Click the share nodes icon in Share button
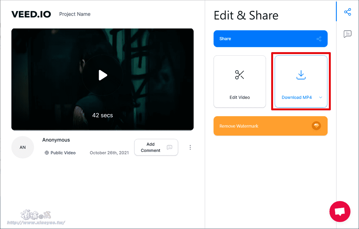Image resolution: width=359 pixels, height=229 pixels. click(319, 39)
